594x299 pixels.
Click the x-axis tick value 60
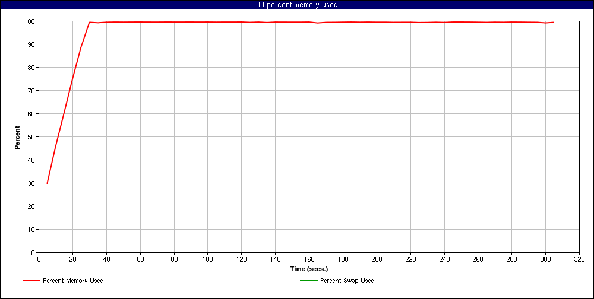[140, 259]
